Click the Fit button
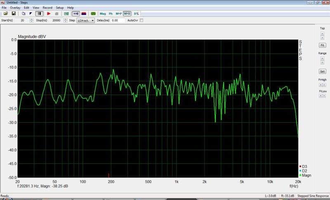This screenshot has width=330, height=200. coord(322,45)
